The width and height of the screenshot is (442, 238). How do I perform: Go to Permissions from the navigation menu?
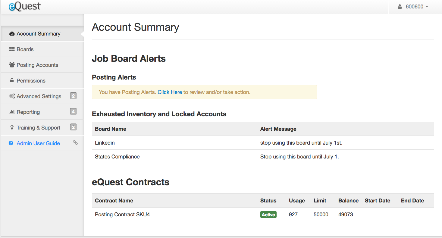31,80
